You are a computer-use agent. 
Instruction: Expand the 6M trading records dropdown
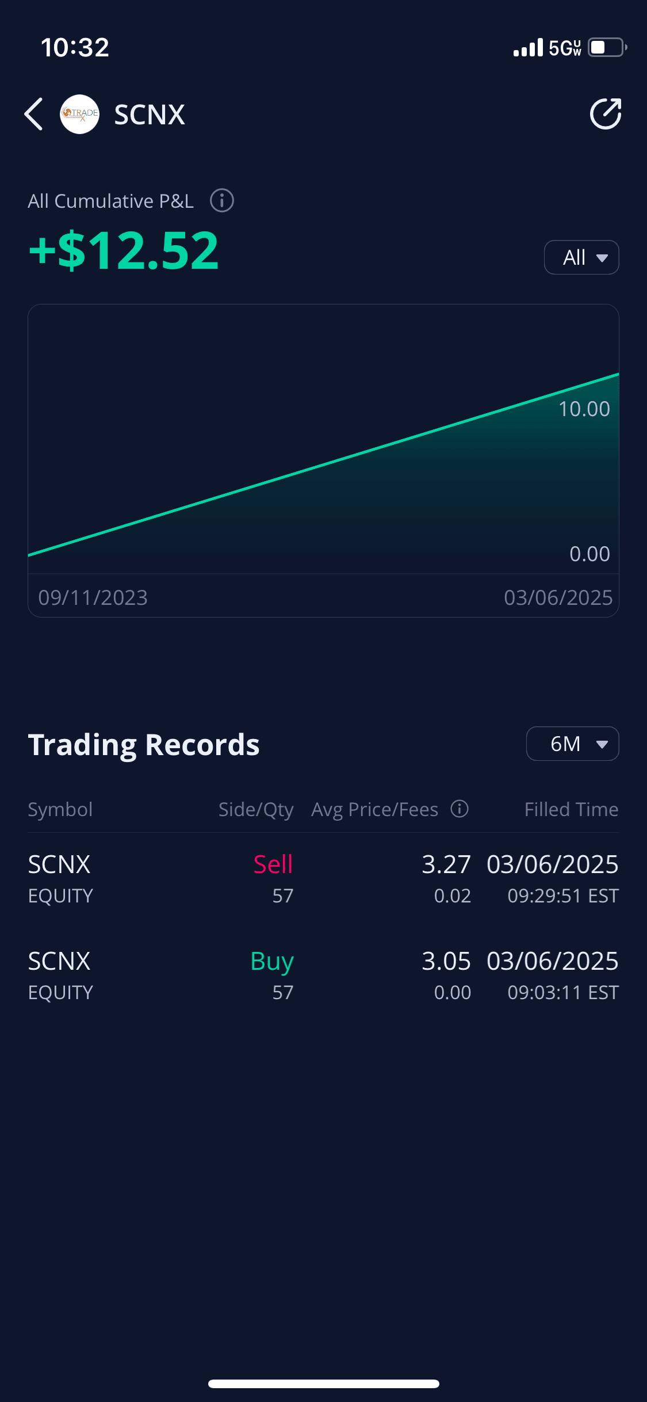click(572, 744)
